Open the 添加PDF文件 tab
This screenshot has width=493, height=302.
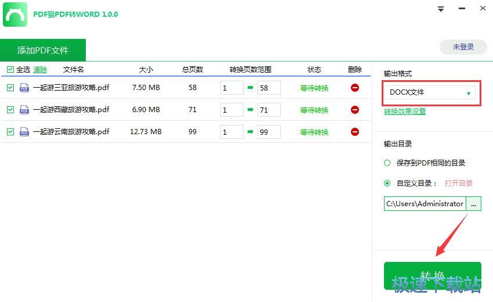click(43, 50)
